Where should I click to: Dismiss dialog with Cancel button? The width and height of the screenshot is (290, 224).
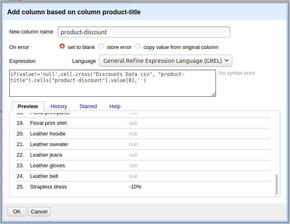[x=39, y=212]
